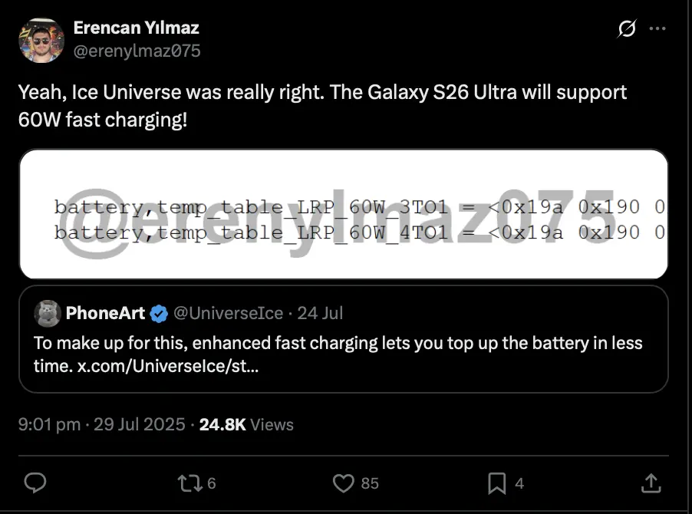Open PhoneArt quoted account name
This screenshot has width=692, height=514.
(x=105, y=313)
